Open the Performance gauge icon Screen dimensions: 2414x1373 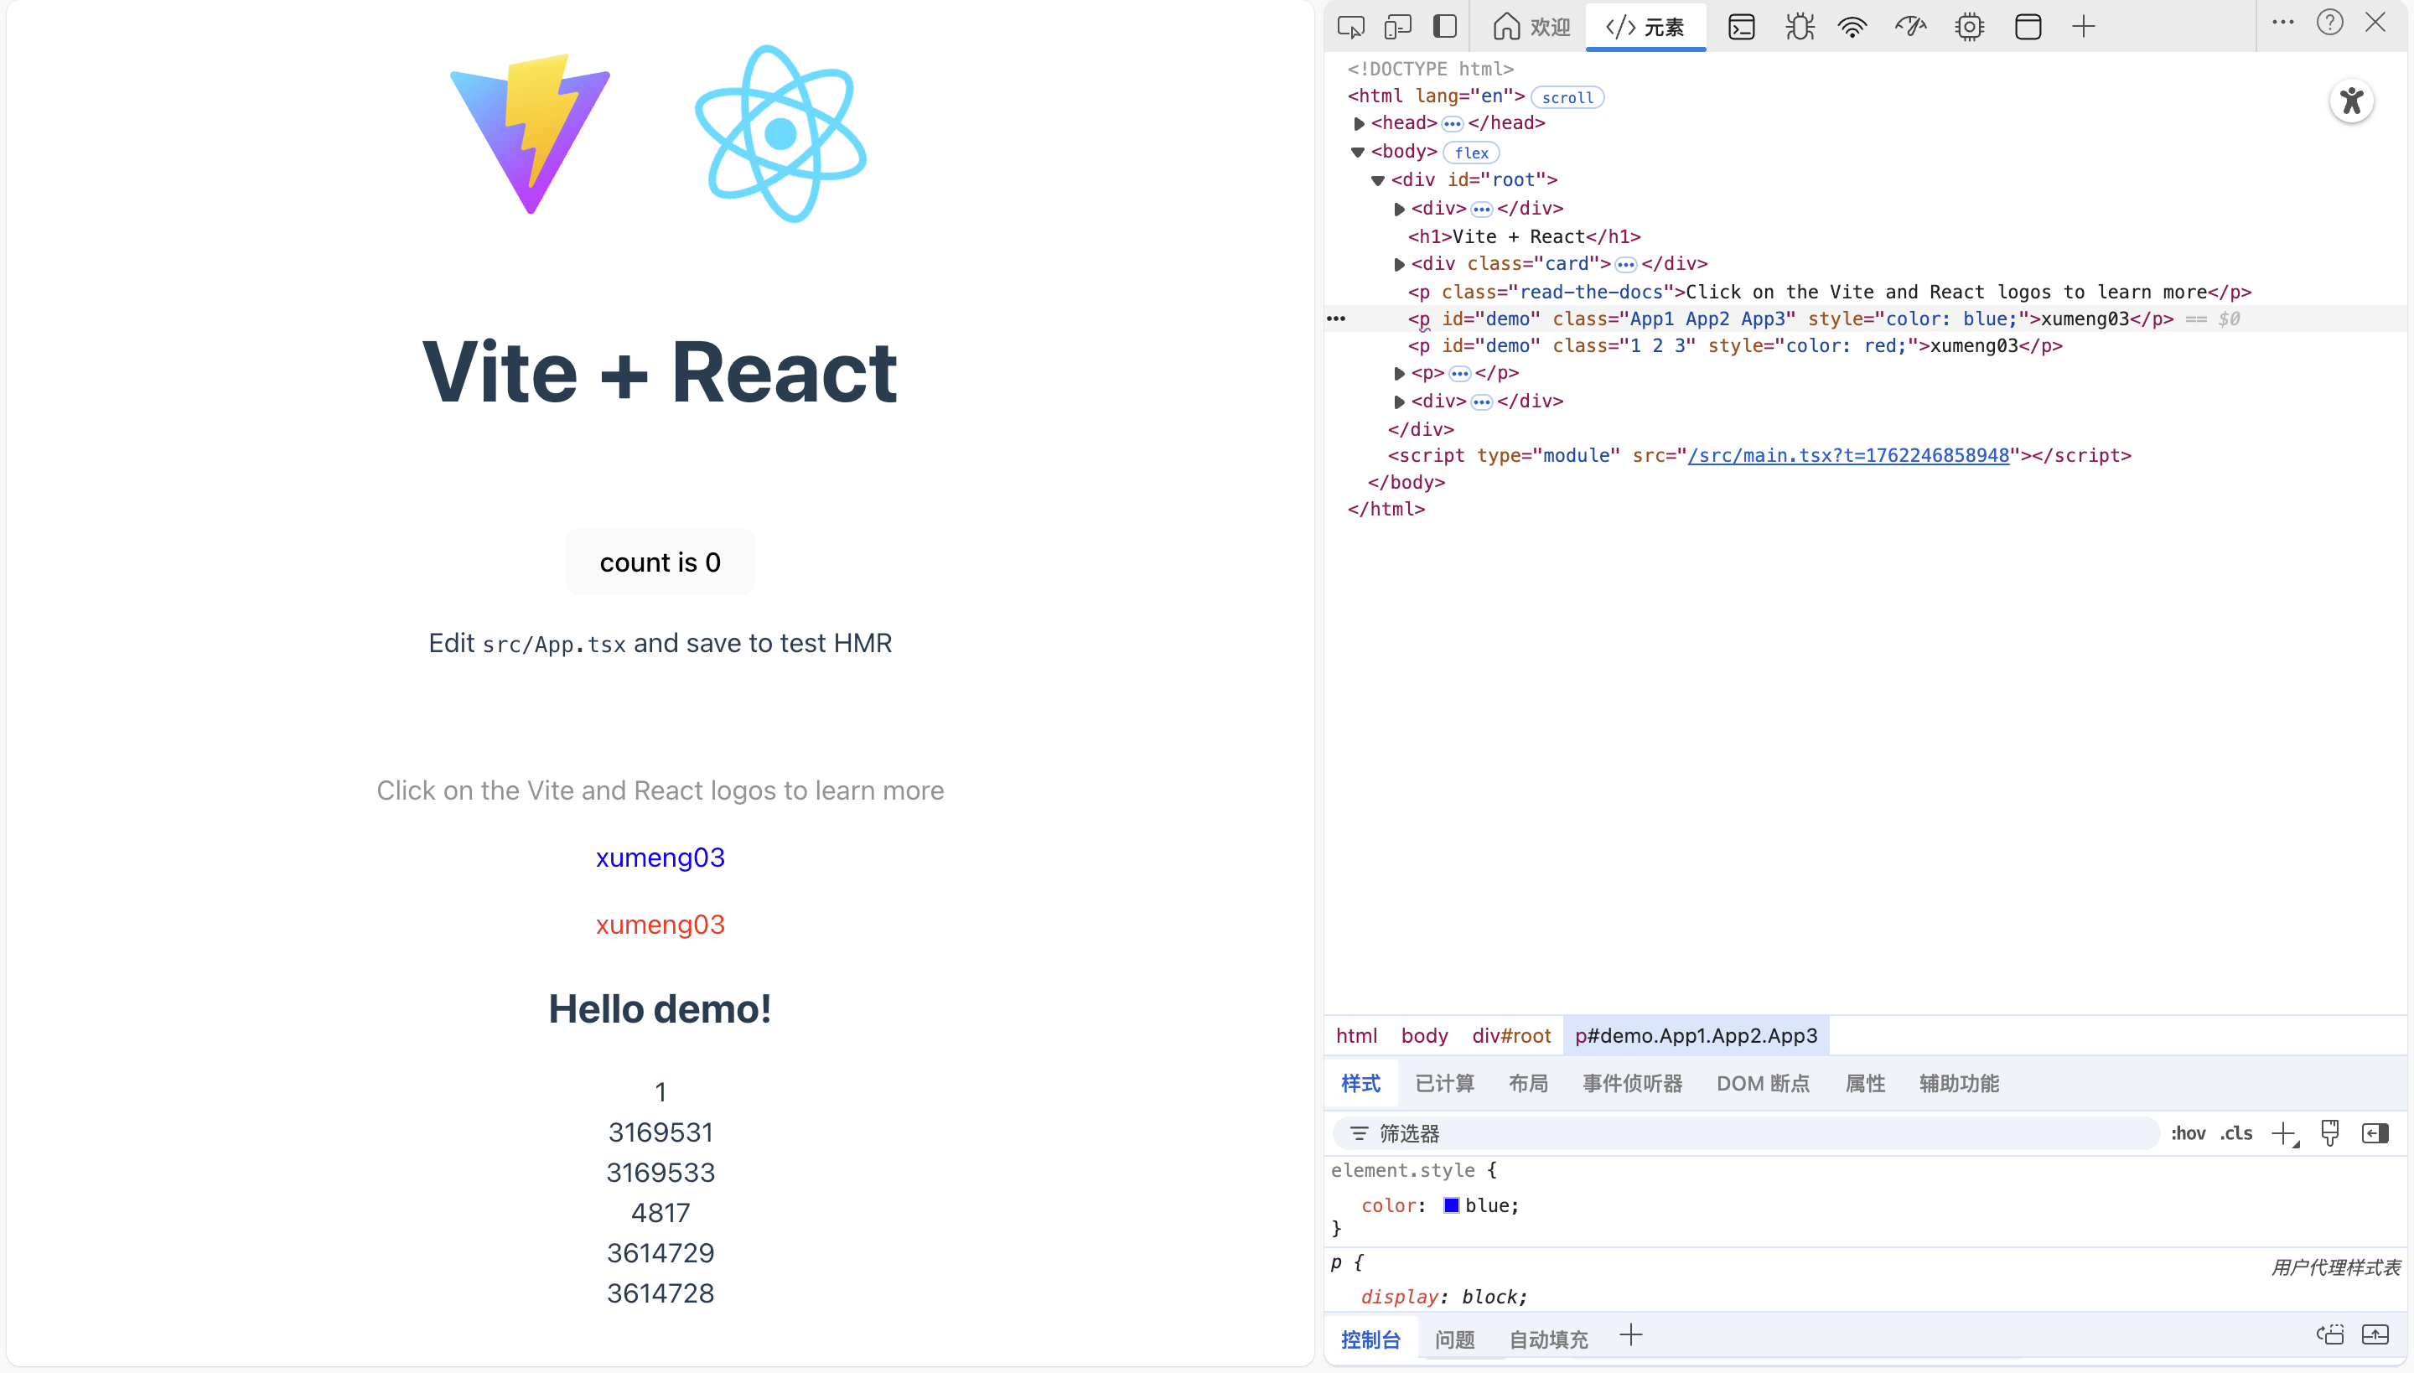[x=1910, y=27]
